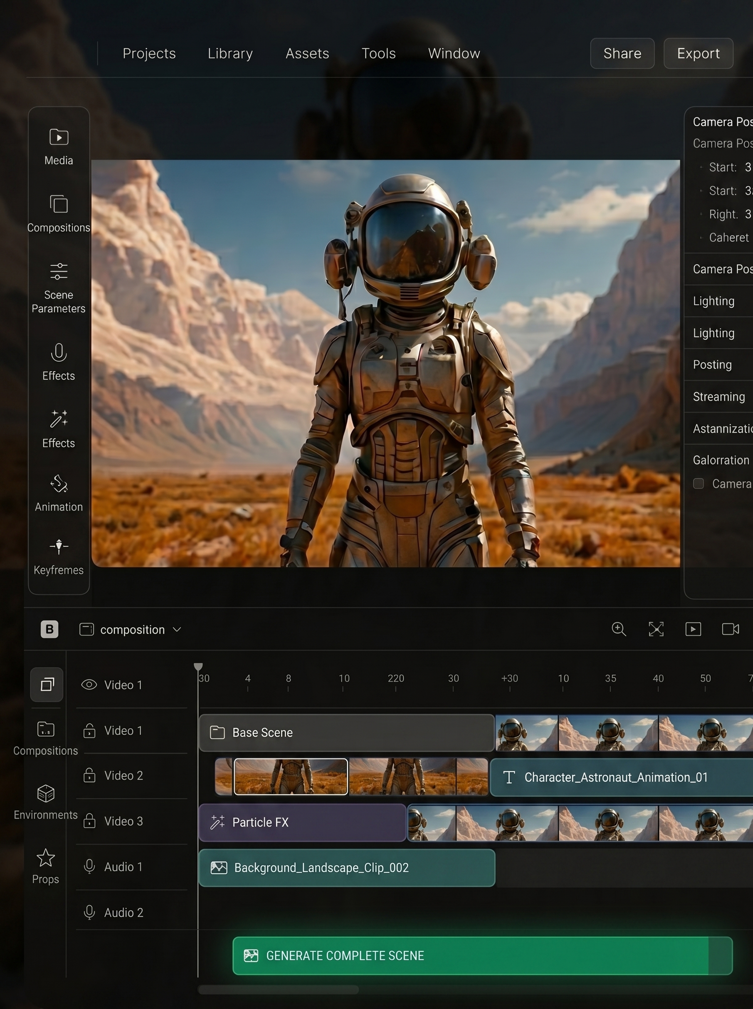Toggle the lock on Video 2 track

pyautogui.click(x=90, y=775)
